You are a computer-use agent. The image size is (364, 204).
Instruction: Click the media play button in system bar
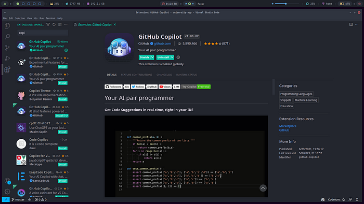tap(189, 4)
